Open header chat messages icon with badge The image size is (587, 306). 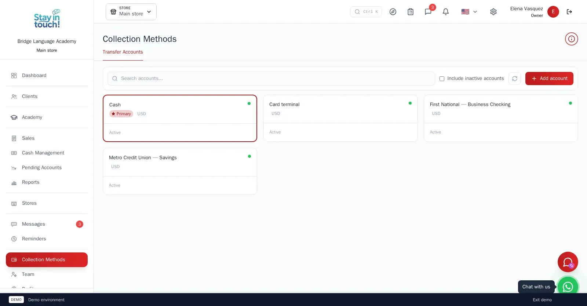pyautogui.click(x=428, y=12)
